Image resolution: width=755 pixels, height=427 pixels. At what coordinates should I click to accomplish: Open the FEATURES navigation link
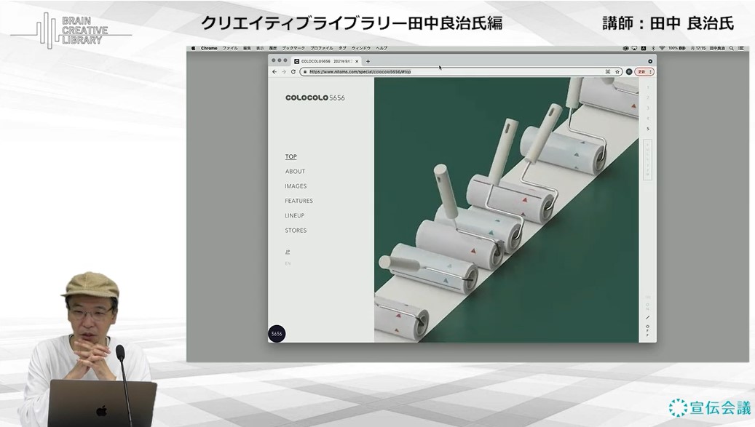299,201
